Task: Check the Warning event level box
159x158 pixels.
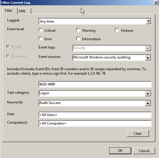Action: [x=78, y=30]
